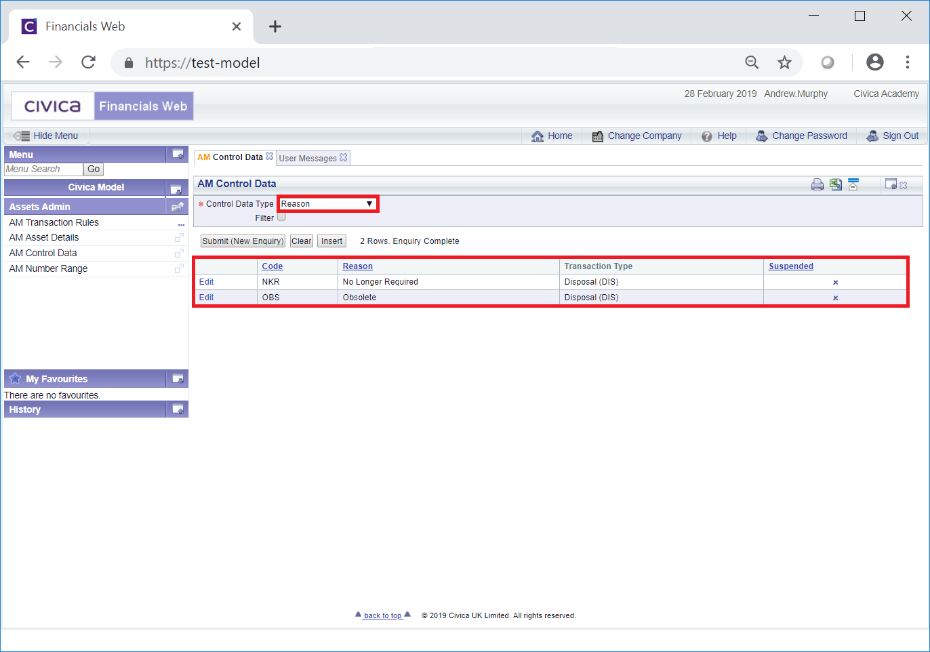
Task: Close the AM Control Data tab
Action: (270, 156)
